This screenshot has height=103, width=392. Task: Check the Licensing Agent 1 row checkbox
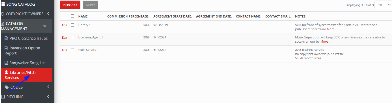click(x=73, y=37)
